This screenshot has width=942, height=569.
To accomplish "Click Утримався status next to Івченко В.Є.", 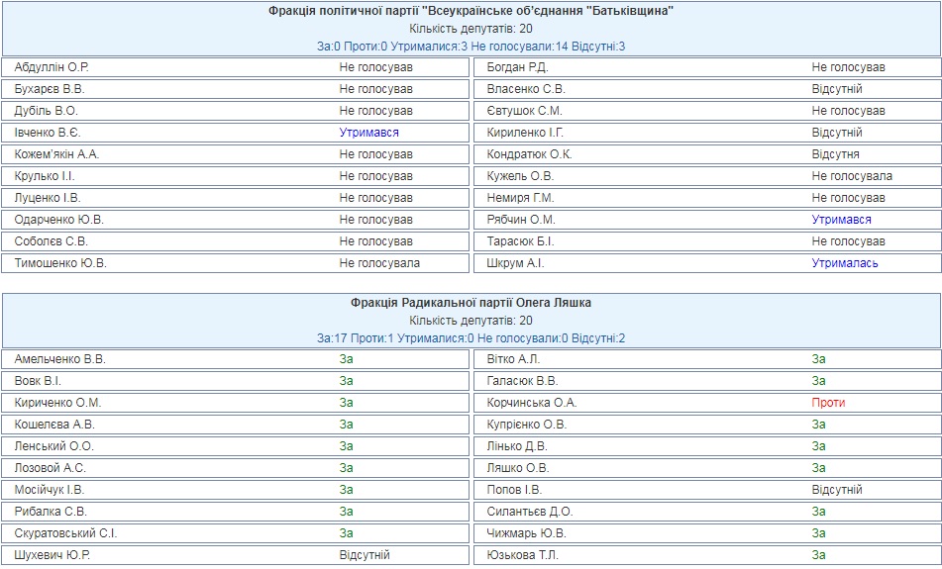I will click(x=368, y=133).
